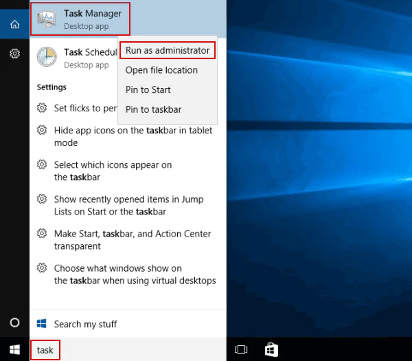Open the Task Scheduler result label
Viewport: 412px width, 361px height.
[91, 52]
